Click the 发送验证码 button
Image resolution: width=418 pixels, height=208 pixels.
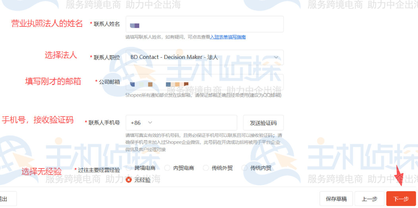[x=263, y=123]
